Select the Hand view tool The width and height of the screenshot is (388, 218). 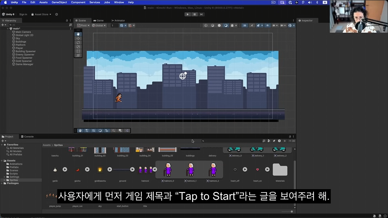pos(78,34)
